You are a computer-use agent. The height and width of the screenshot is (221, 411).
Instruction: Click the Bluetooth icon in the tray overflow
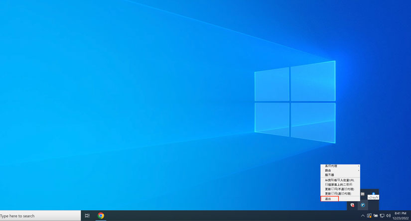[x=373, y=194]
